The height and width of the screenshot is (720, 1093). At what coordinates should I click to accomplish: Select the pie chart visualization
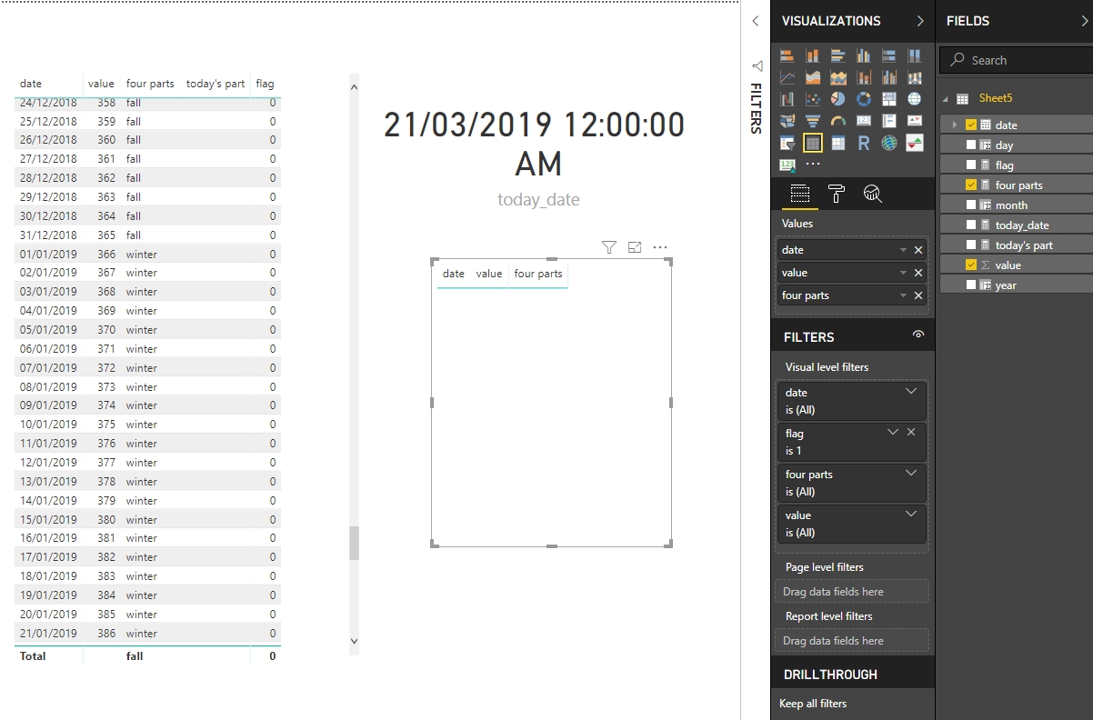click(838, 99)
